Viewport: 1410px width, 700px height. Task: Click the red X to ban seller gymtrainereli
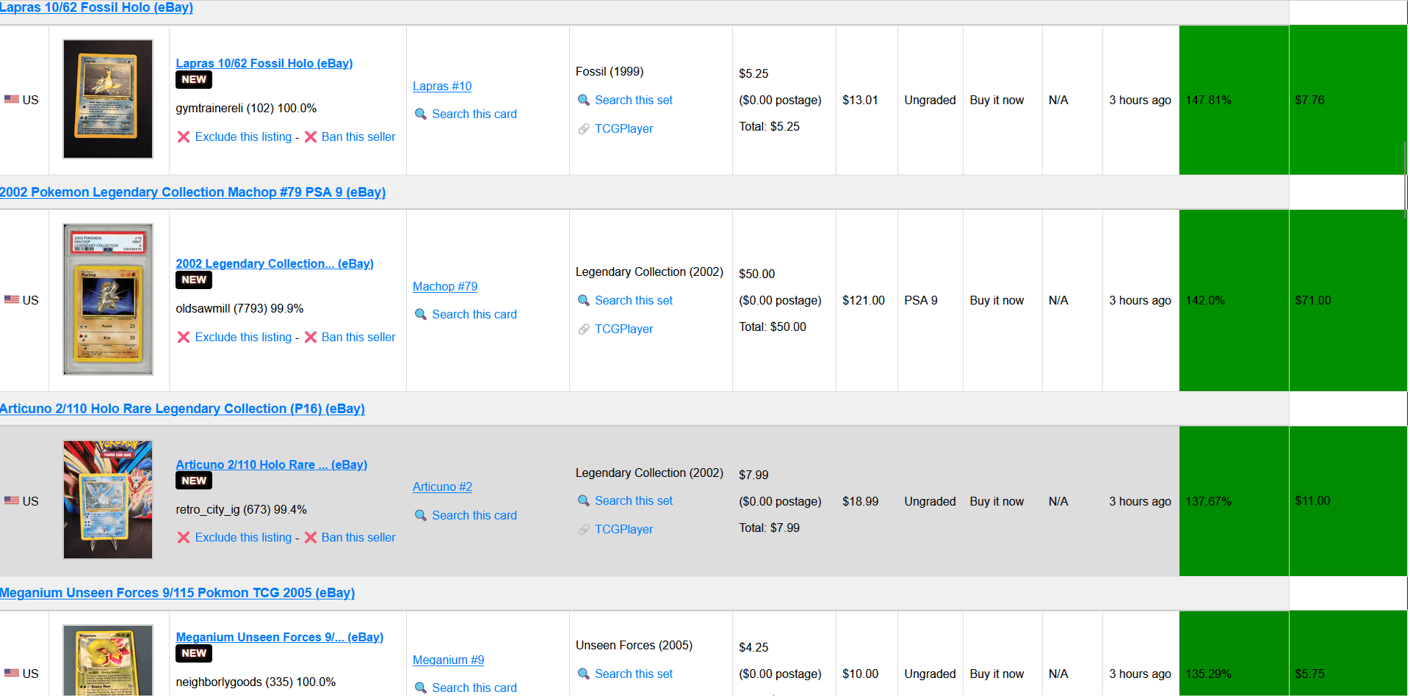(311, 136)
